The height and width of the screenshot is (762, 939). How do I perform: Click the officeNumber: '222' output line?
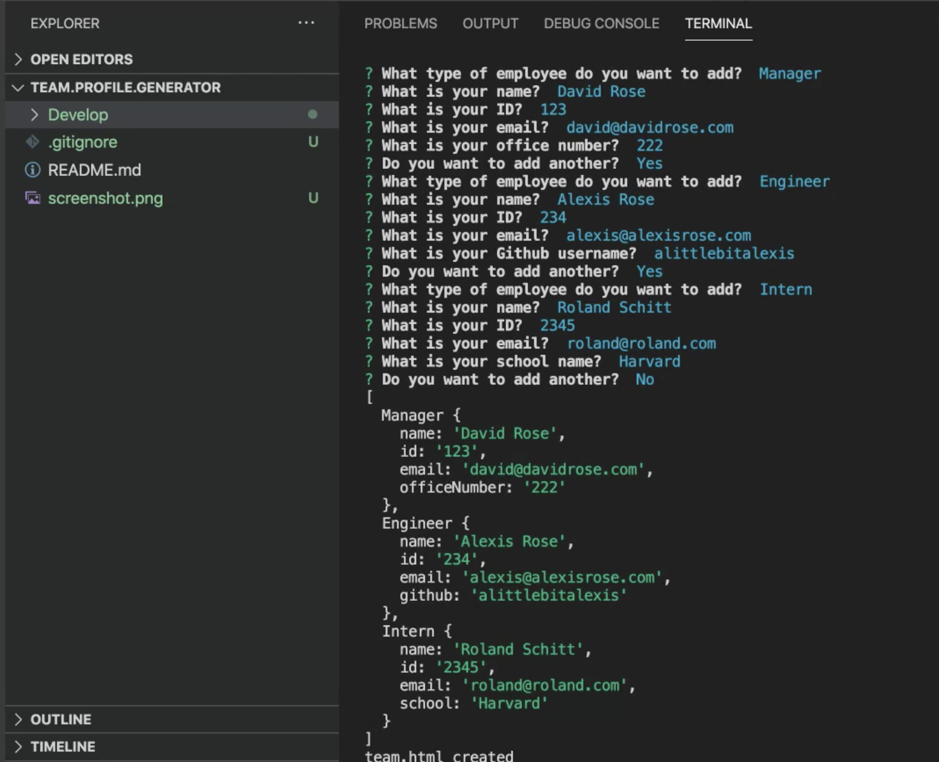click(482, 487)
